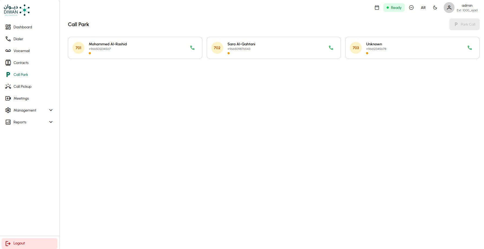This screenshot has width=484, height=249.
Task: Click the Diwan logo
Action: coord(17,10)
